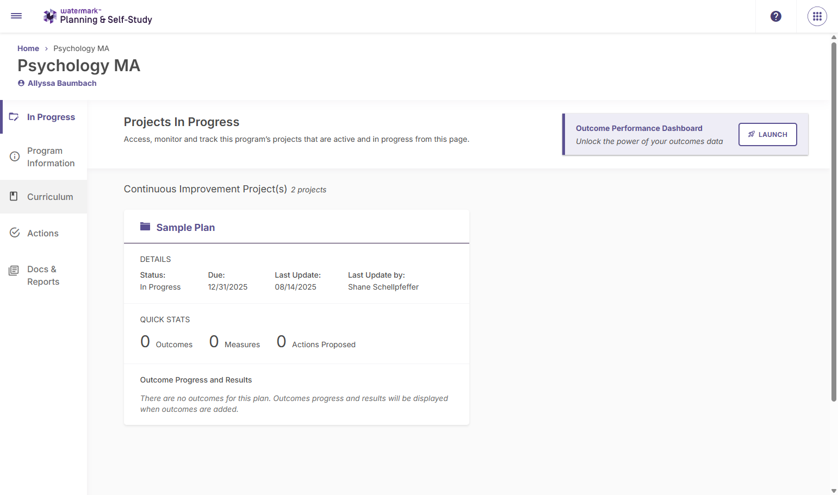Click the Sample Plan folder icon
The height and width of the screenshot is (495, 838).
(x=145, y=227)
